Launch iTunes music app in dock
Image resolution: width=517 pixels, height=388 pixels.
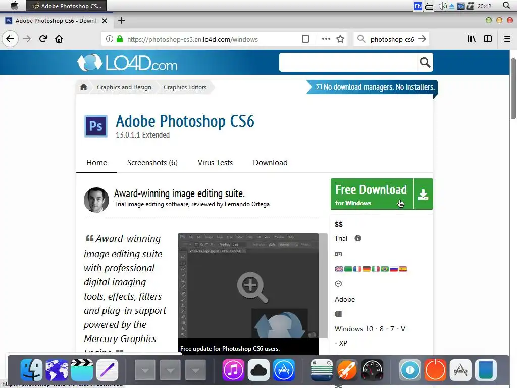(233, 370)
